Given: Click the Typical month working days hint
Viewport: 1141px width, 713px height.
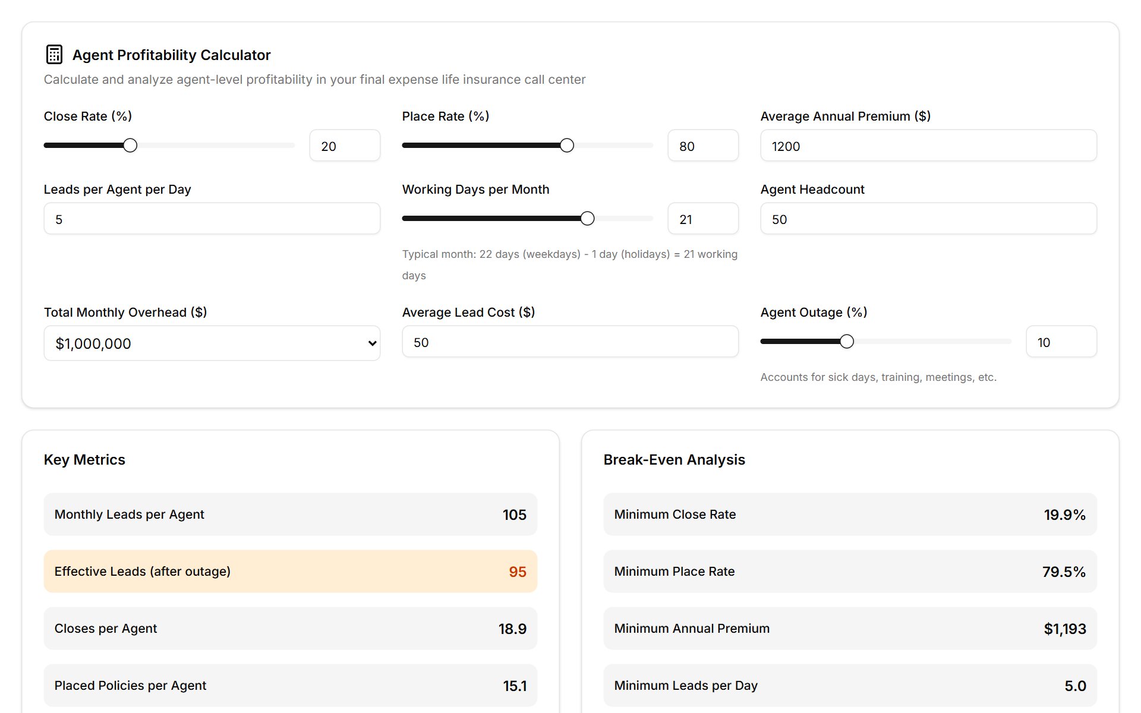Looking at the screenshot, I should coord(570,264).
